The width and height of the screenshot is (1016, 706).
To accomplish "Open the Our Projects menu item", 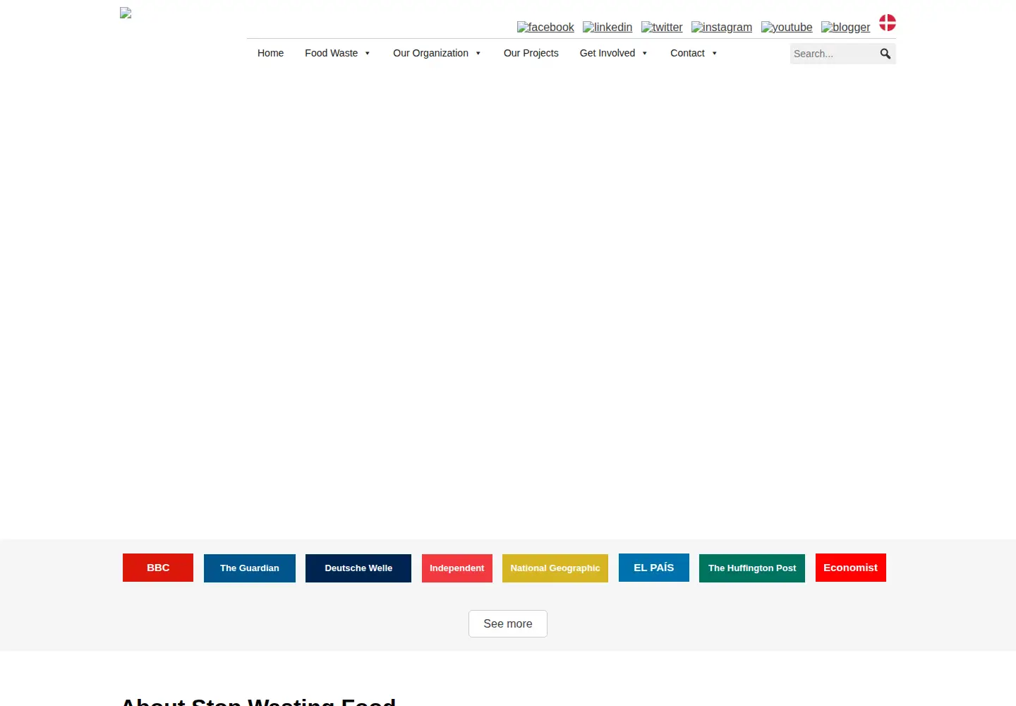I will (x=531, y=53).
